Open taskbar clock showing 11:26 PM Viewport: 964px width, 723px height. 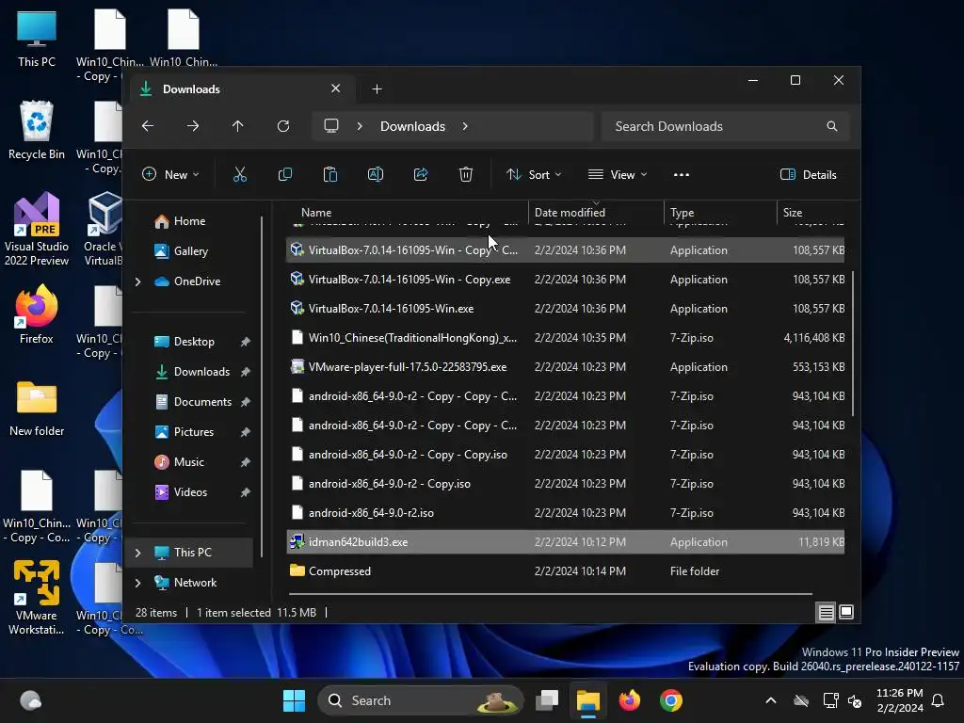click(899, 700)
